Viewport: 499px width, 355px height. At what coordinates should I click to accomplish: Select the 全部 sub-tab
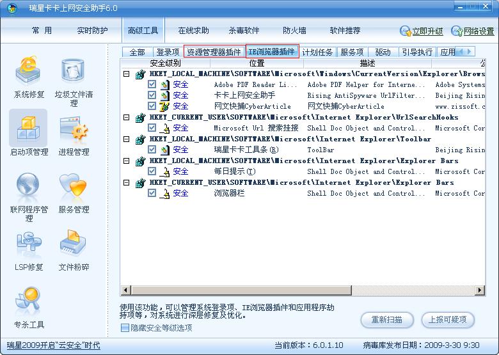point(138,52)
